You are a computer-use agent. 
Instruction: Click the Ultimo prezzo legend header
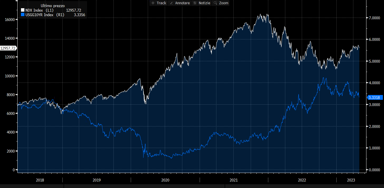point(52,6)
